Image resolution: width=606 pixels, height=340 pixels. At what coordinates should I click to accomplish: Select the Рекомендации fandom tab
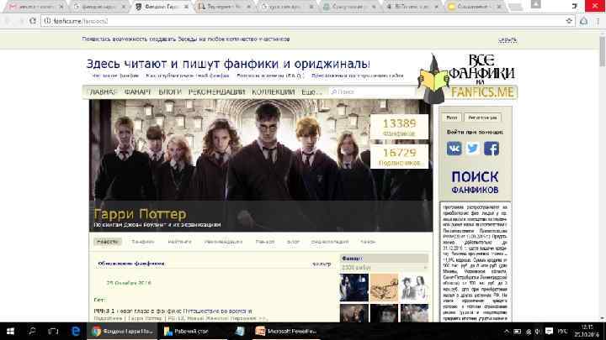click(223, 242)
